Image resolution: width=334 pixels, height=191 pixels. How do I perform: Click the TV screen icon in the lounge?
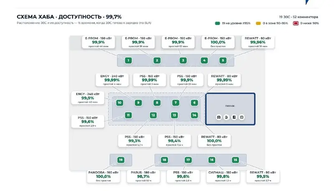242,117
